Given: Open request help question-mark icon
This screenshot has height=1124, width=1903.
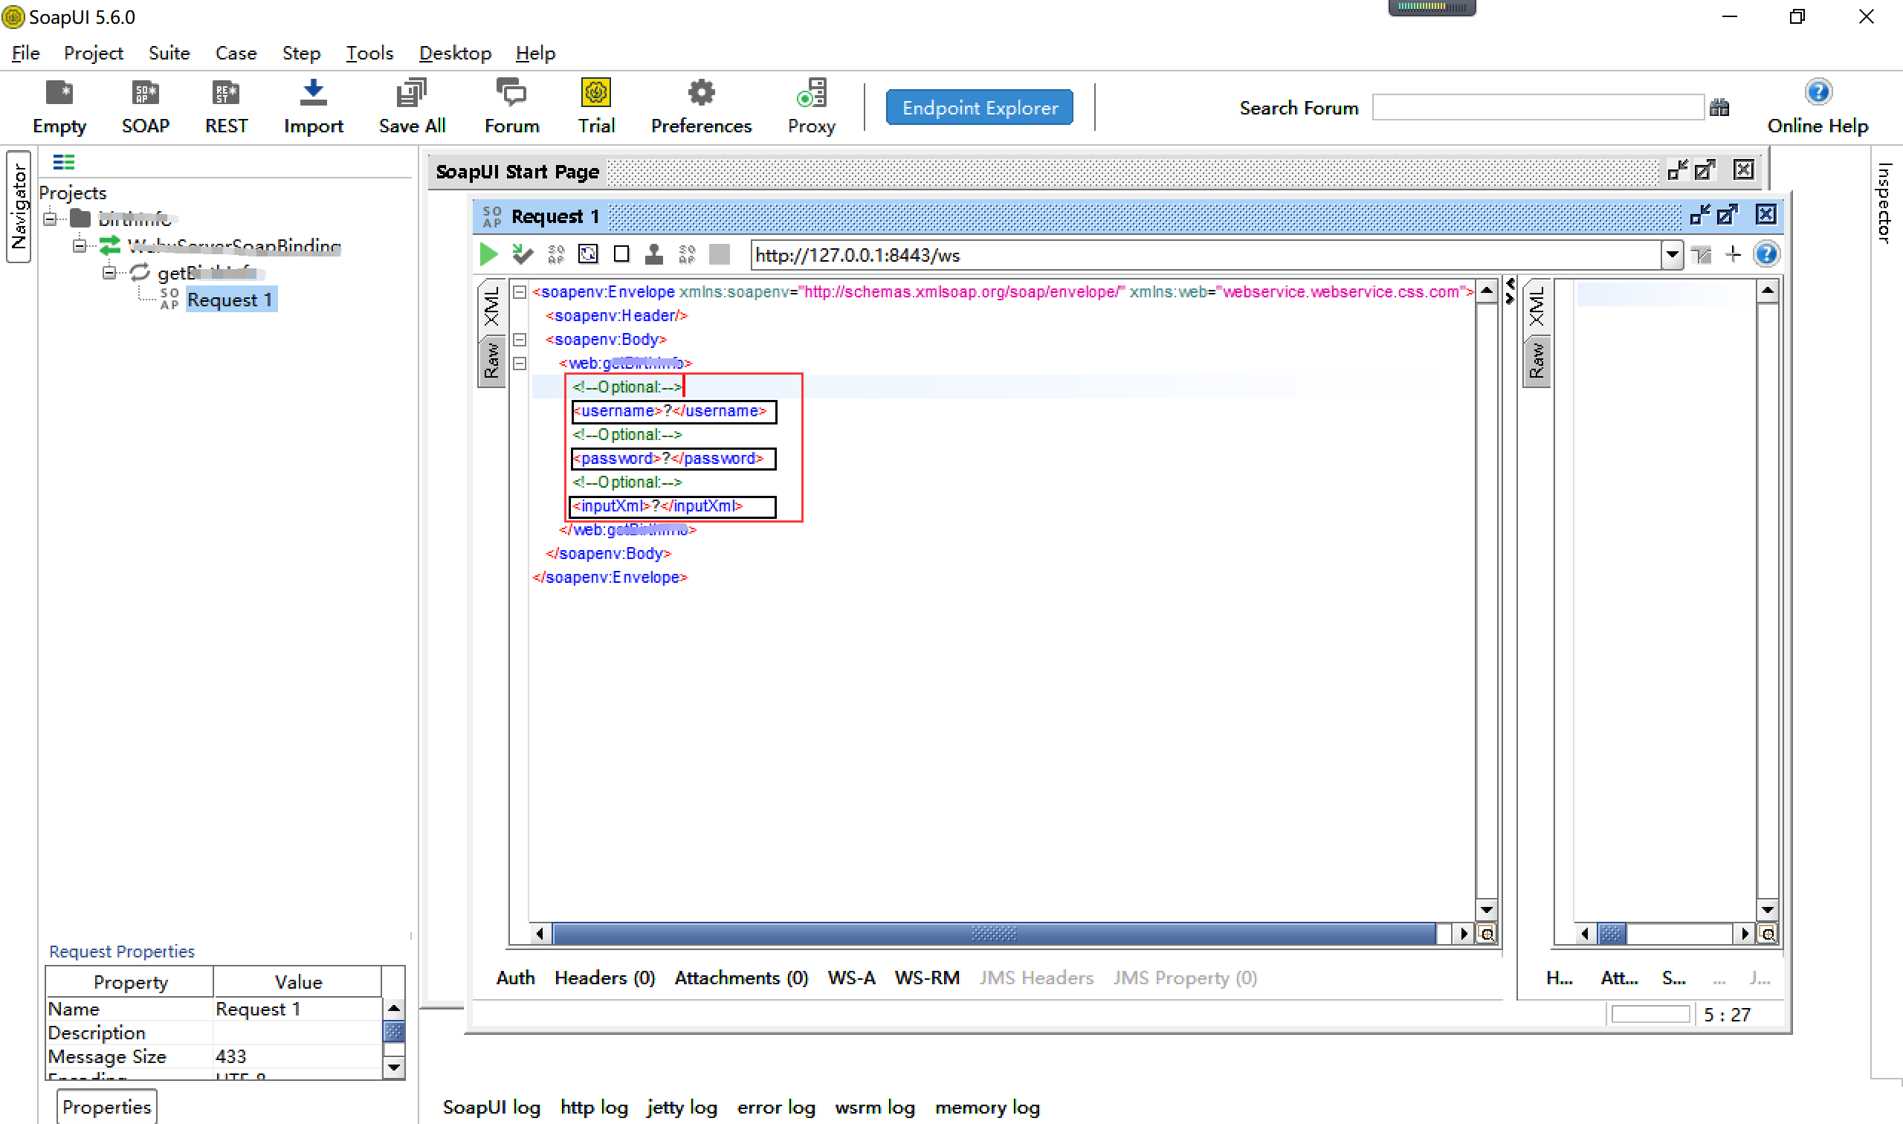Looking at the screenshot, I should [1766, 254].
